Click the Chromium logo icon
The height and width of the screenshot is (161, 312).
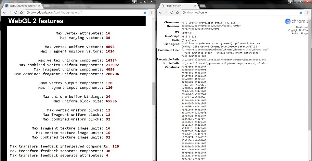pyautogui.click(x=288, y=21)
